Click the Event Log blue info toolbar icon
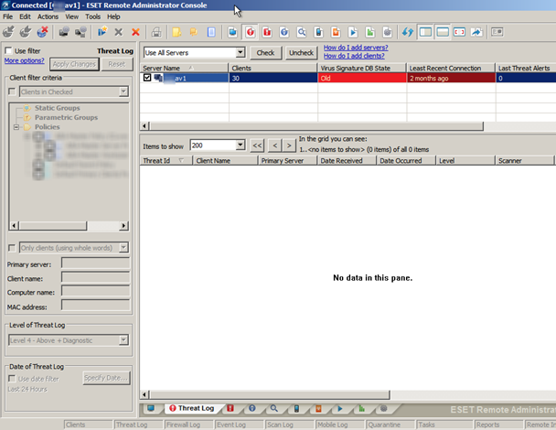This screenshot has height=430, width=556. (284, 32)
